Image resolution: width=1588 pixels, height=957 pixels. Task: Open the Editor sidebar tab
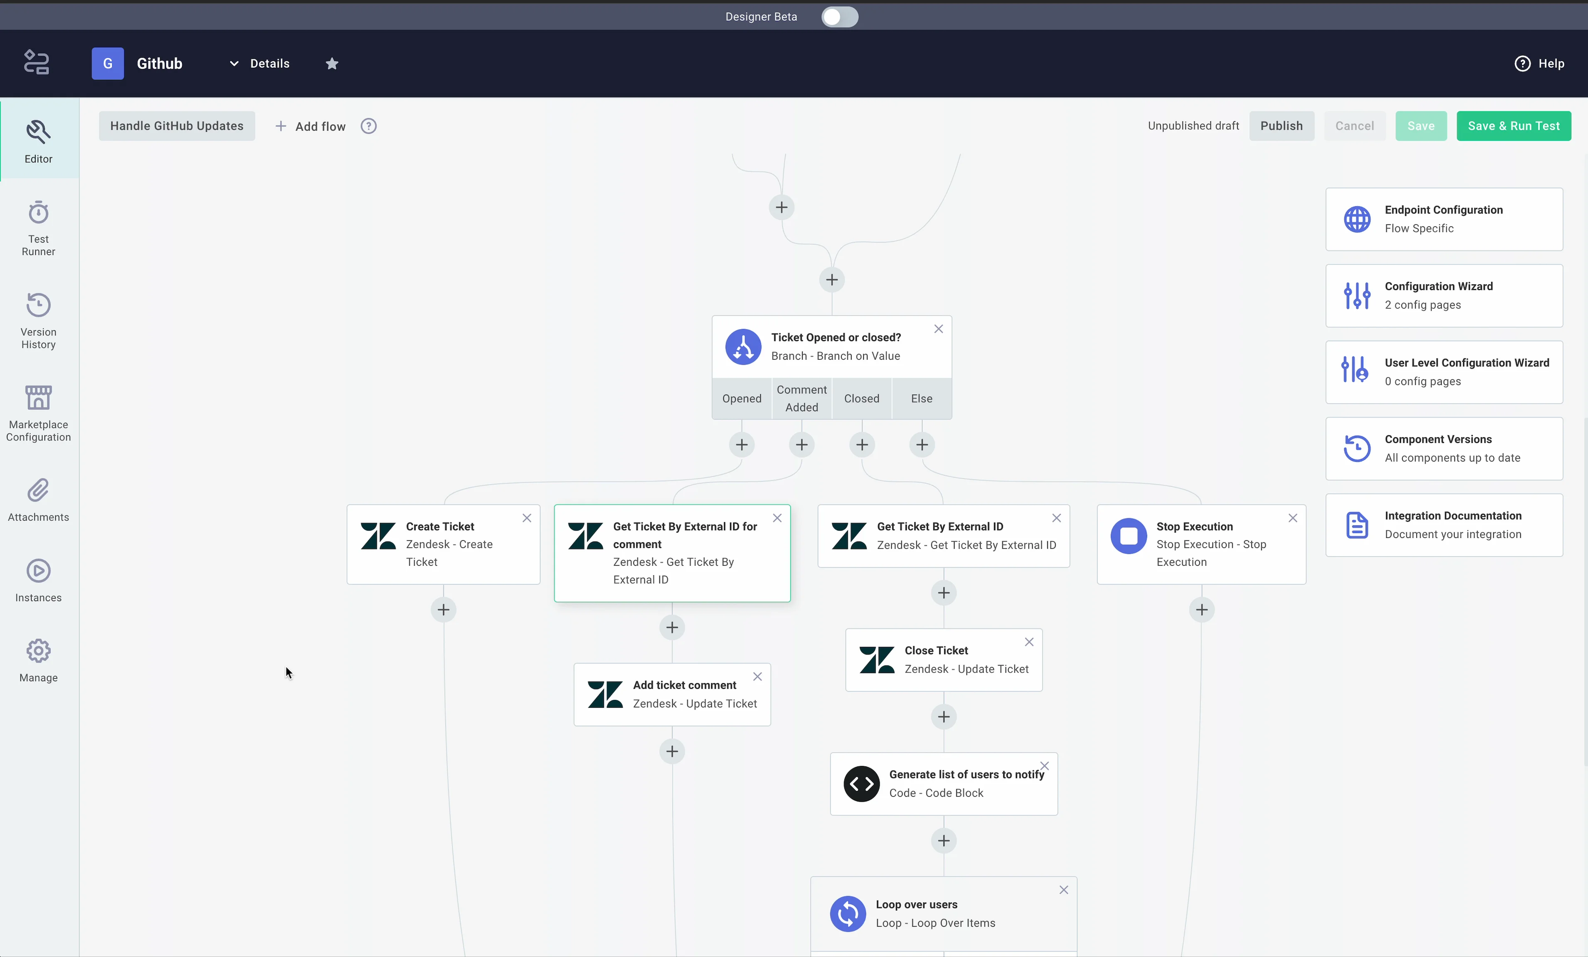click(x=39, y=140)
